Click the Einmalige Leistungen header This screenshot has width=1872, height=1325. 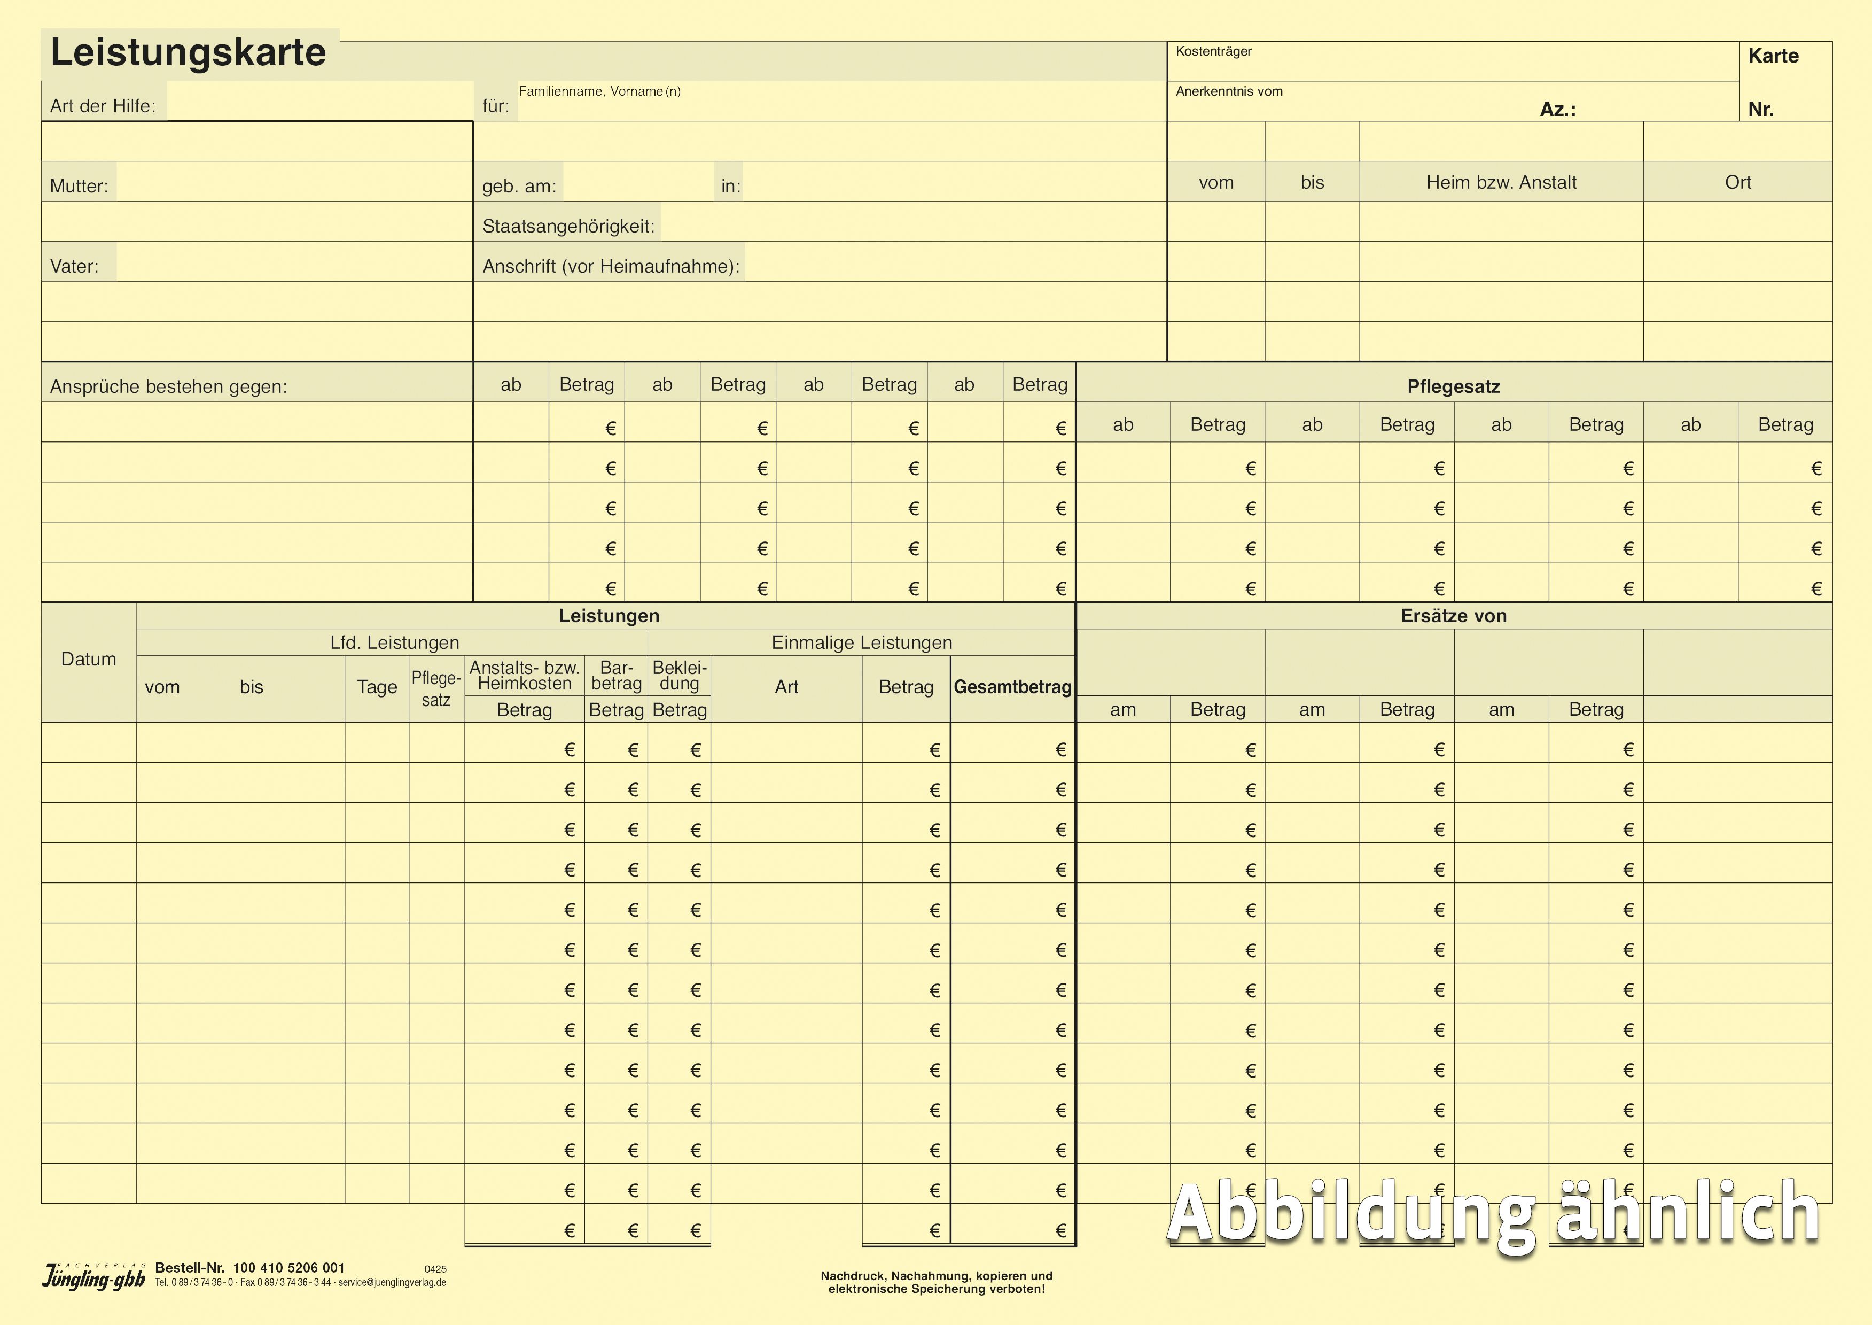point(861,642)
